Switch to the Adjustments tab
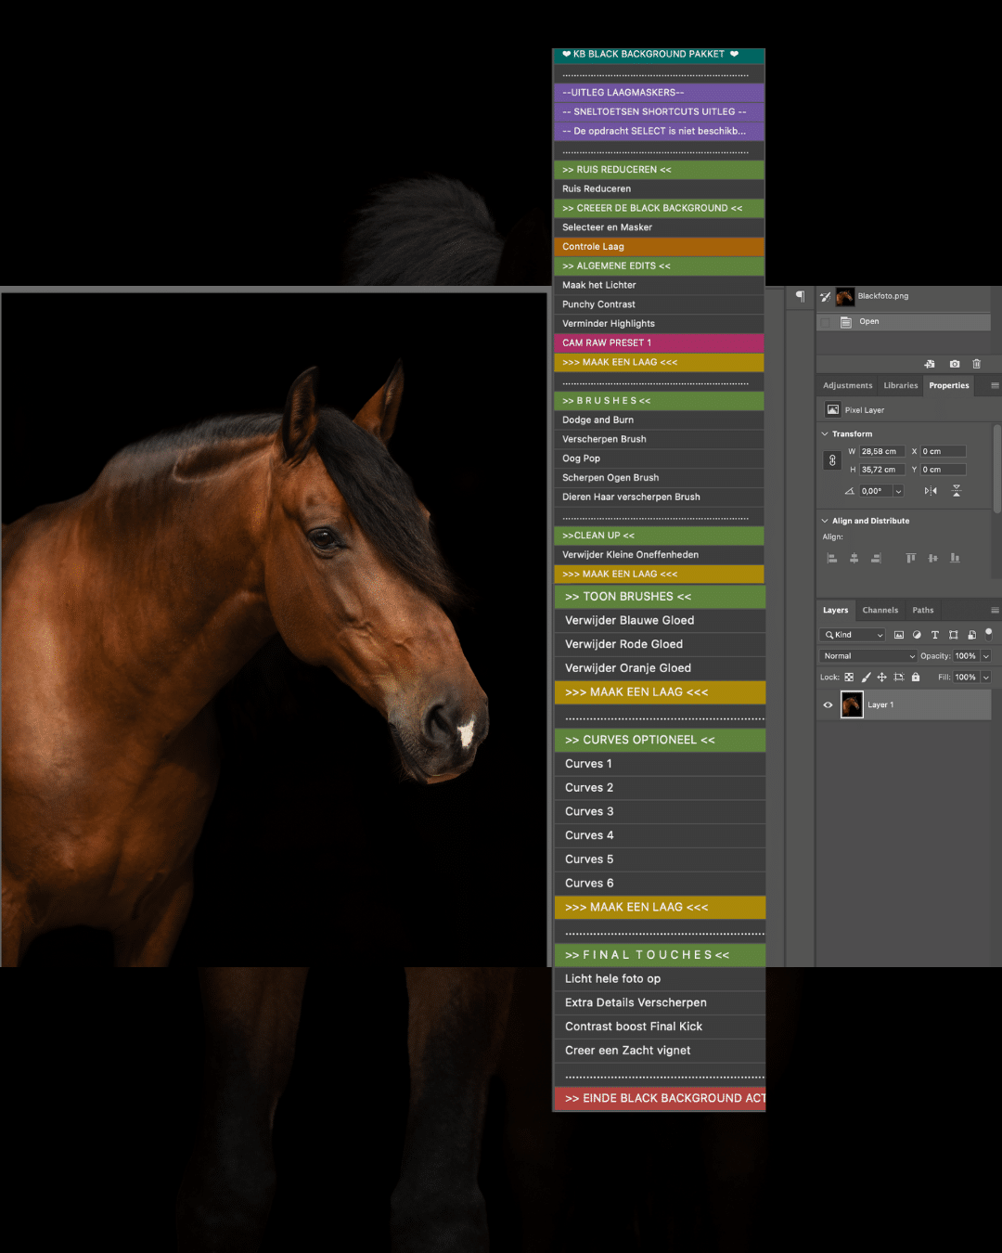 pos(847,386)
